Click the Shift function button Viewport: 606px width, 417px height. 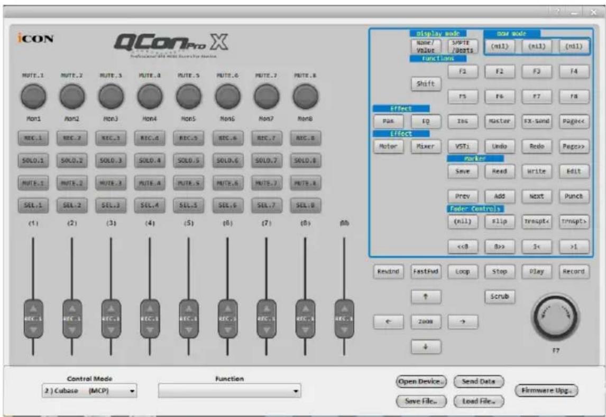(426, 84)
